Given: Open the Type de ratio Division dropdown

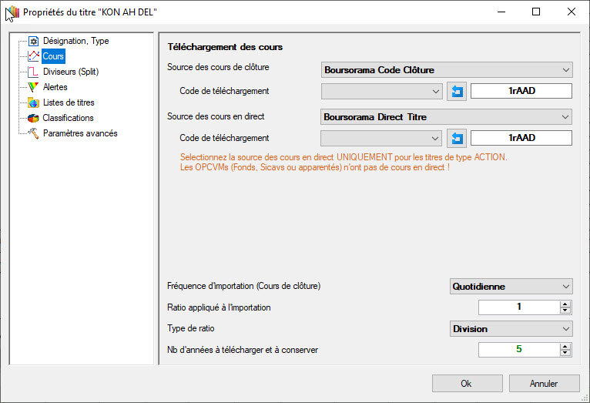Looking at the screenshot, I should pyautogui.click(x=511, y=329).
